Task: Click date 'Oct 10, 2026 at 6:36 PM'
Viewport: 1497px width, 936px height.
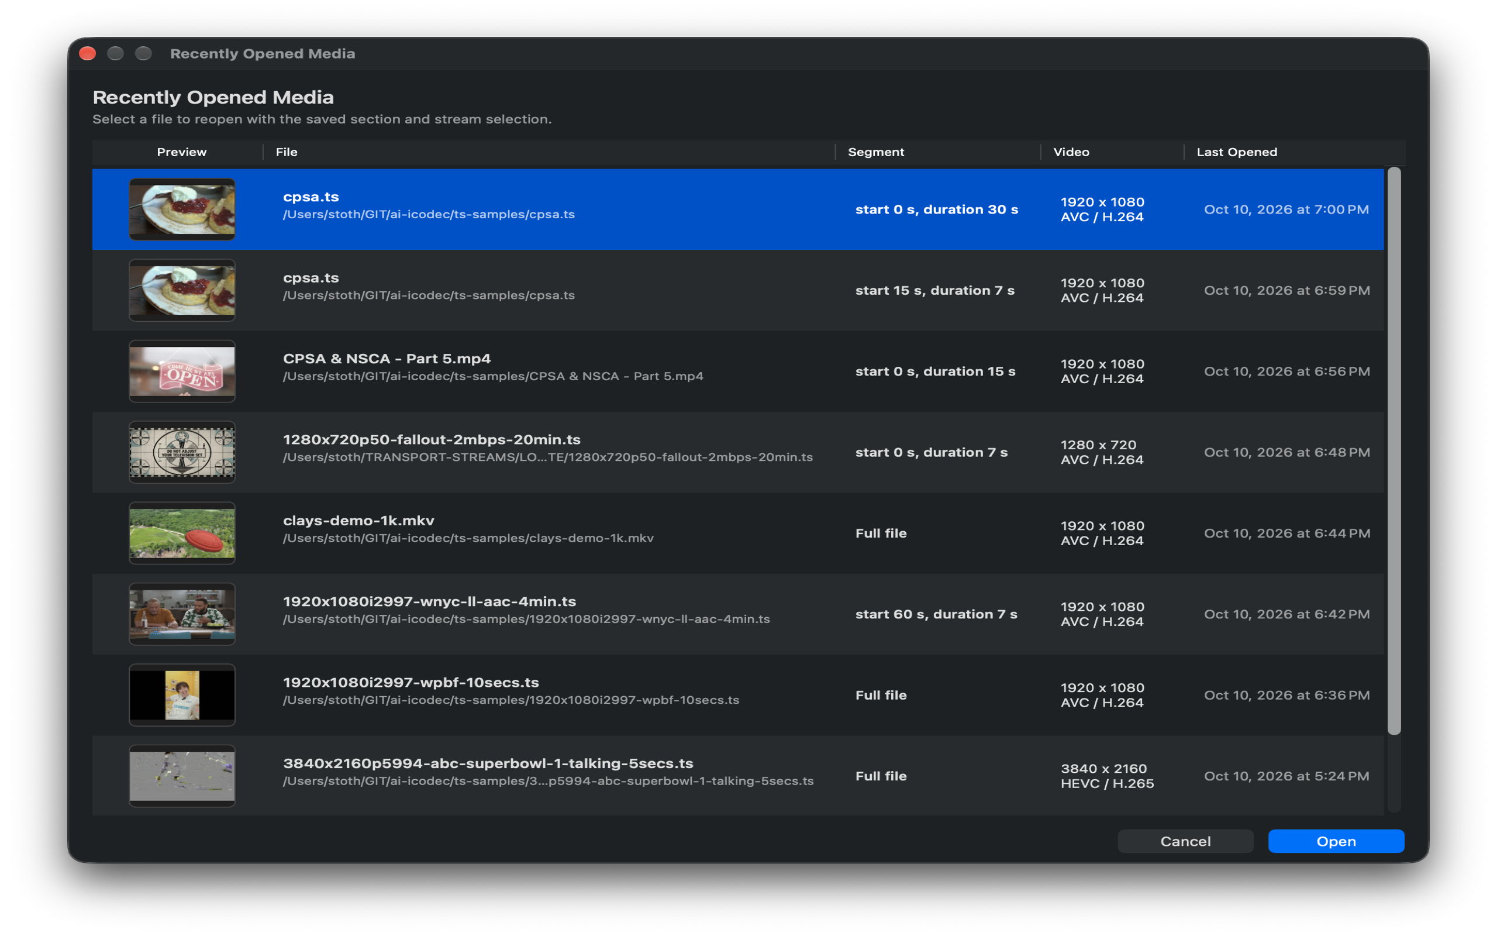Action: 1286,695
